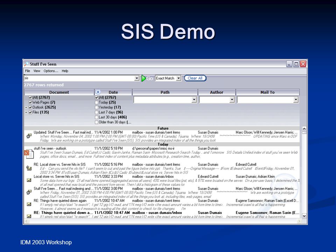Viewport: 336px width, 252px height.
Task: Sort by the Date column header
Action: point(113,92)
